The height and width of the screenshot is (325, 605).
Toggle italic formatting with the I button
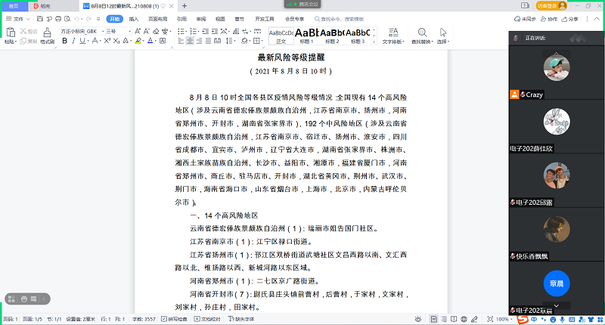coord(74,41)
